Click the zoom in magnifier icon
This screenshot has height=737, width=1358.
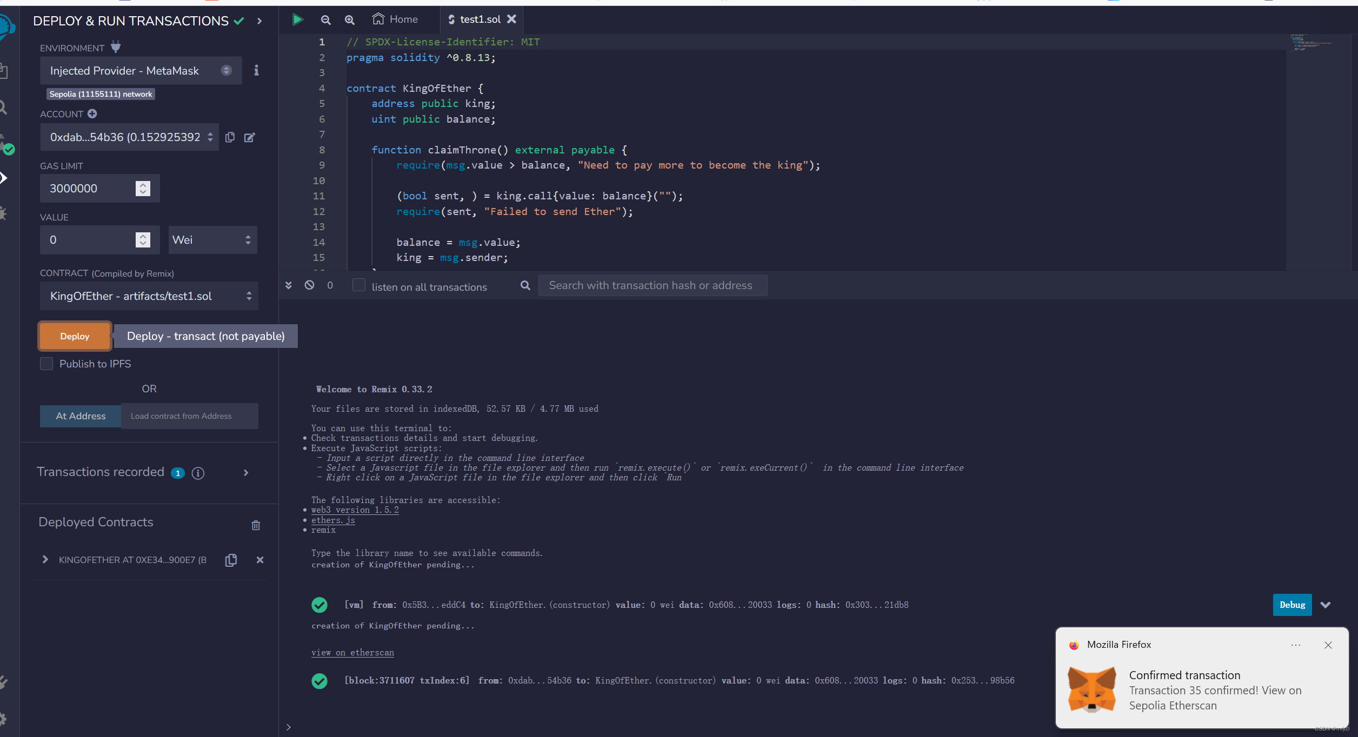click(350, 19)
